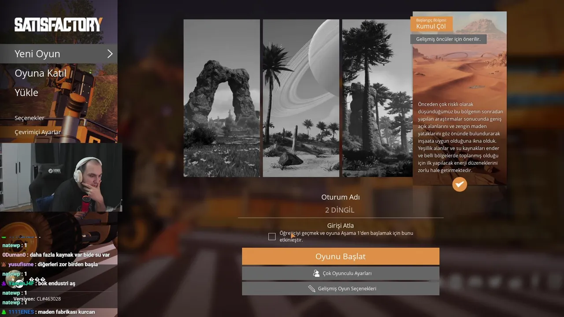Click the multiplayer person icon
This screenshot has height=317, width=564.
316,273
